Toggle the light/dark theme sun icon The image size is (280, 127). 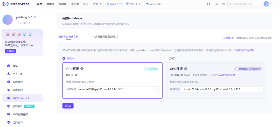[x=217, y=4]
